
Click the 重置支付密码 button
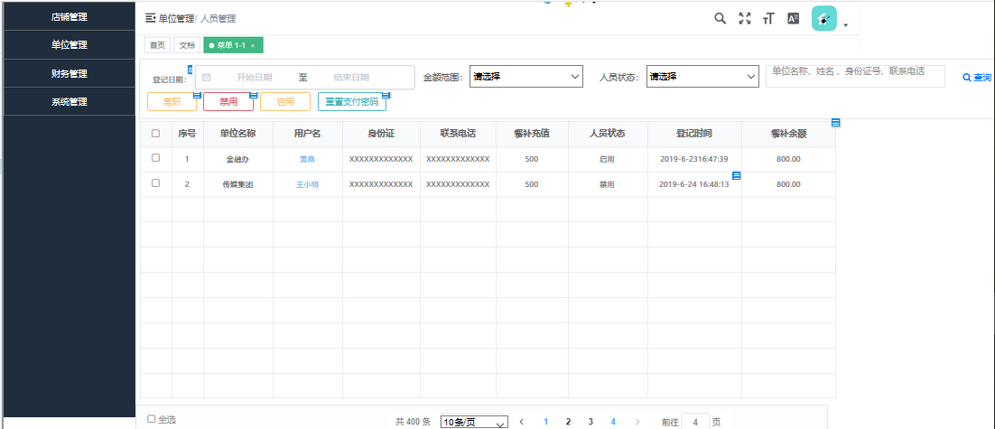(351, 101)
